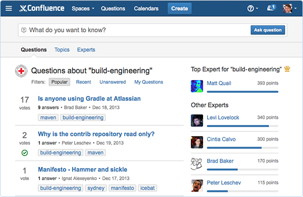Click the Ask question button
Image resolution: width=303 pixels, height=197 pixels.
pyautogui.click(x=268, y=30)
